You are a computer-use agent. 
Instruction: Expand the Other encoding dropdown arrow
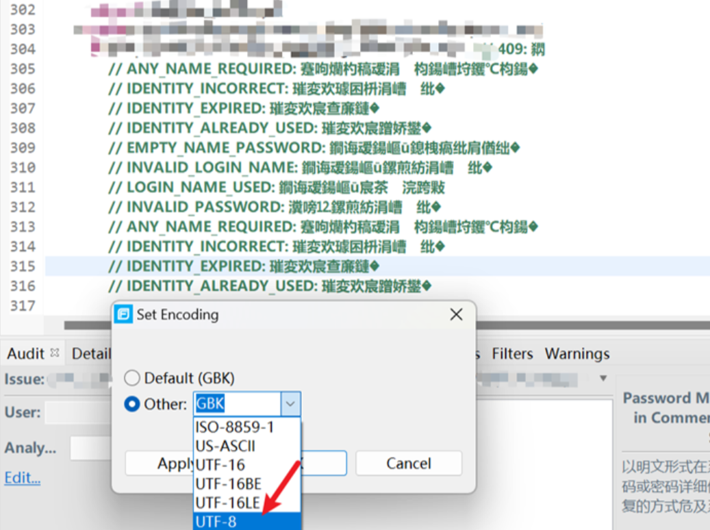coord(290,403)
